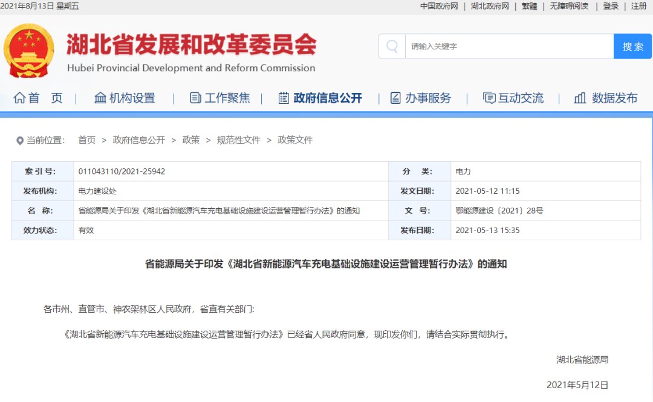Focus the 请输入关键字 search field
This screenshot has height=402, width=653.
(509, 46)
